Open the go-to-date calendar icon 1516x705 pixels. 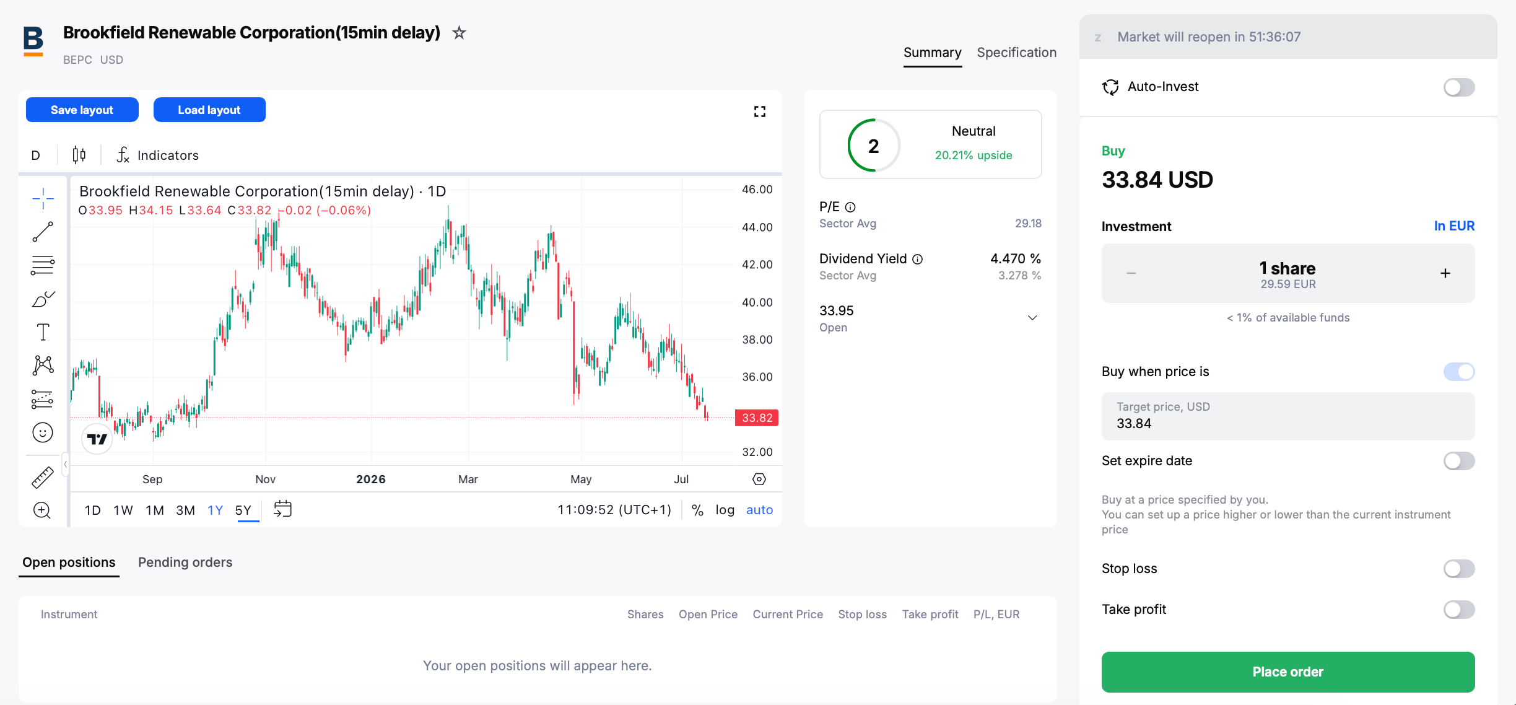[x=282, y=509]
